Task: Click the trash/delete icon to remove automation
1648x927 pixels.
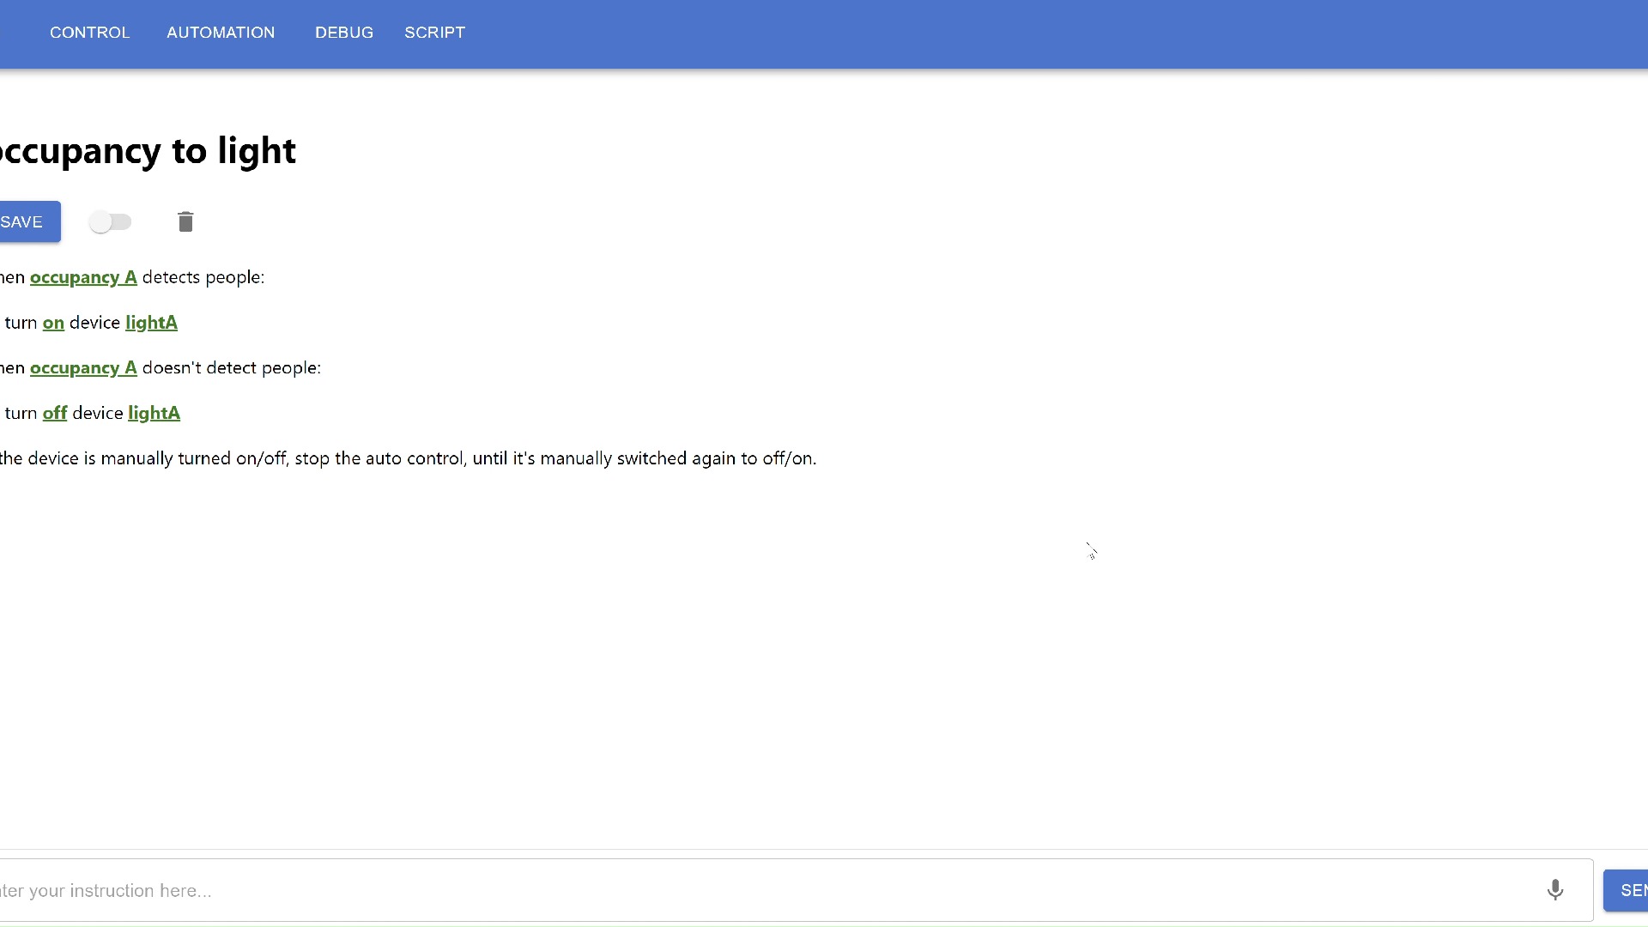Action: point(185,221)
